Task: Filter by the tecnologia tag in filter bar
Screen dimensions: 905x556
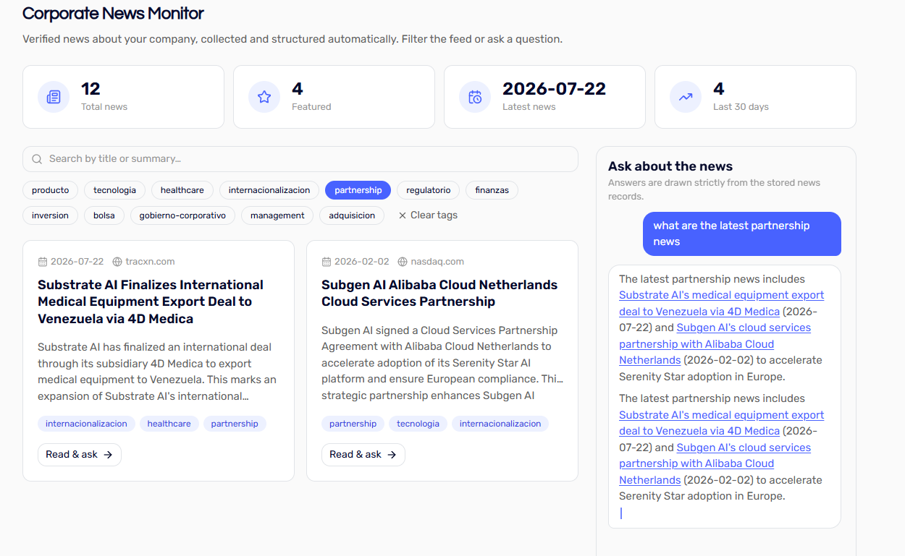Action: (114, 190)
